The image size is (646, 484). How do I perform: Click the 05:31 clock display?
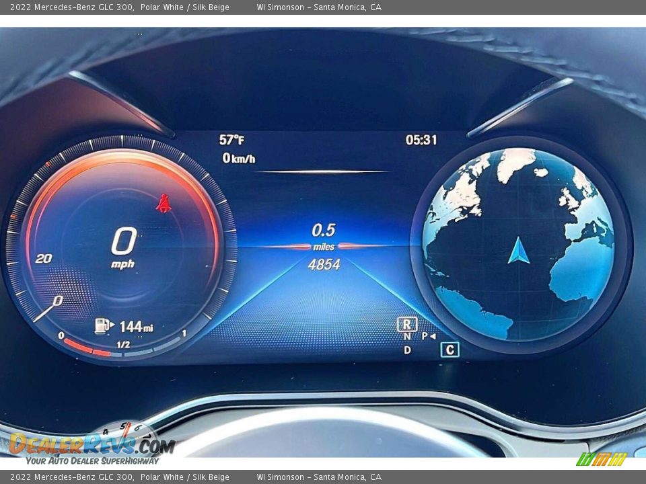coord(421,140)
